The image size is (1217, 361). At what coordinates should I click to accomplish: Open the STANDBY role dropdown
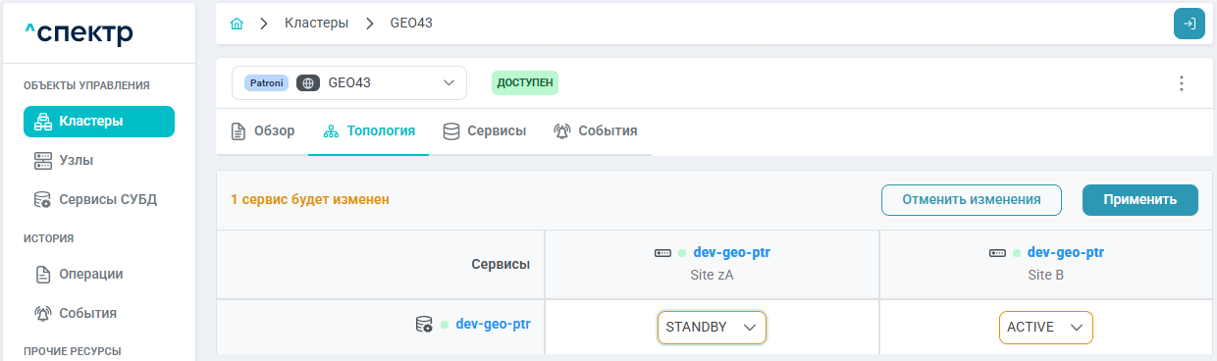[x=712, y=328]
